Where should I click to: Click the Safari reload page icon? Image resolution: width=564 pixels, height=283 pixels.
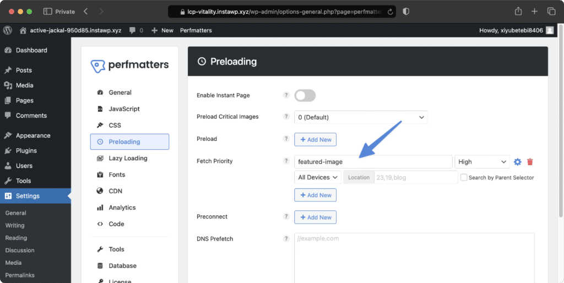tap(391, 12)
